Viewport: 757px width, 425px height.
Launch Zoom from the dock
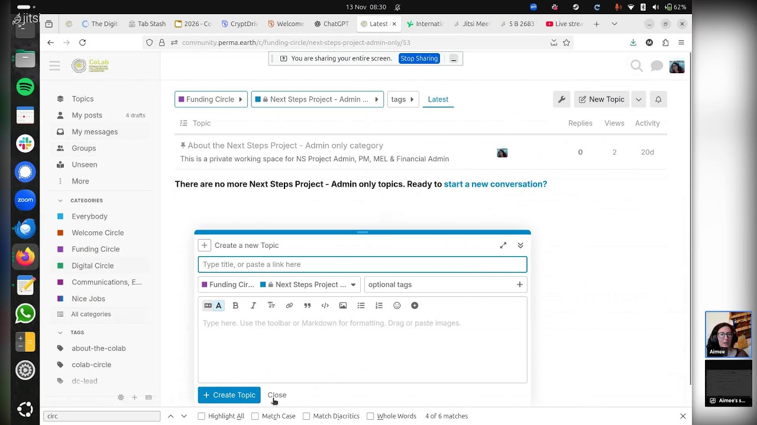25,200
